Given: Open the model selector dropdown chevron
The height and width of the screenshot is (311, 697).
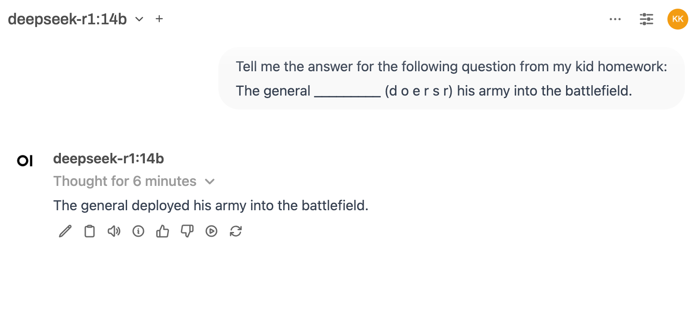Looking at the screenshot, I should click(x=139, y=19).
